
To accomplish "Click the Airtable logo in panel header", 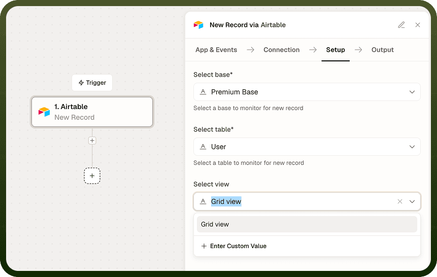I will [x=198, y=25].
